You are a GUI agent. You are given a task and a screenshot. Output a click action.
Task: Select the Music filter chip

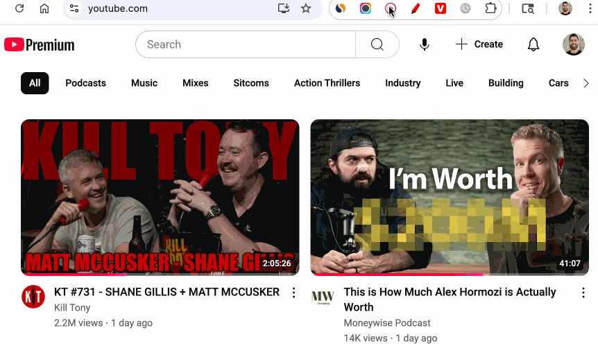[x=144, y=83]
